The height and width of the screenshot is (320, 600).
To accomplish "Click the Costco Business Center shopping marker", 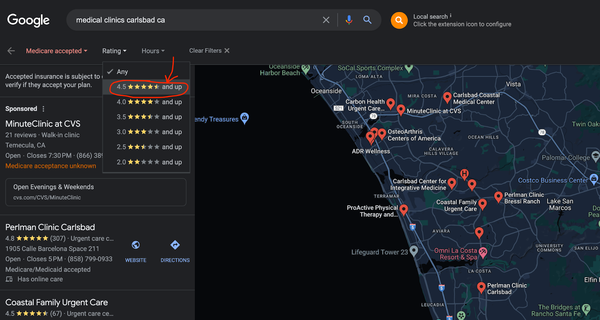I will [594, 179].
